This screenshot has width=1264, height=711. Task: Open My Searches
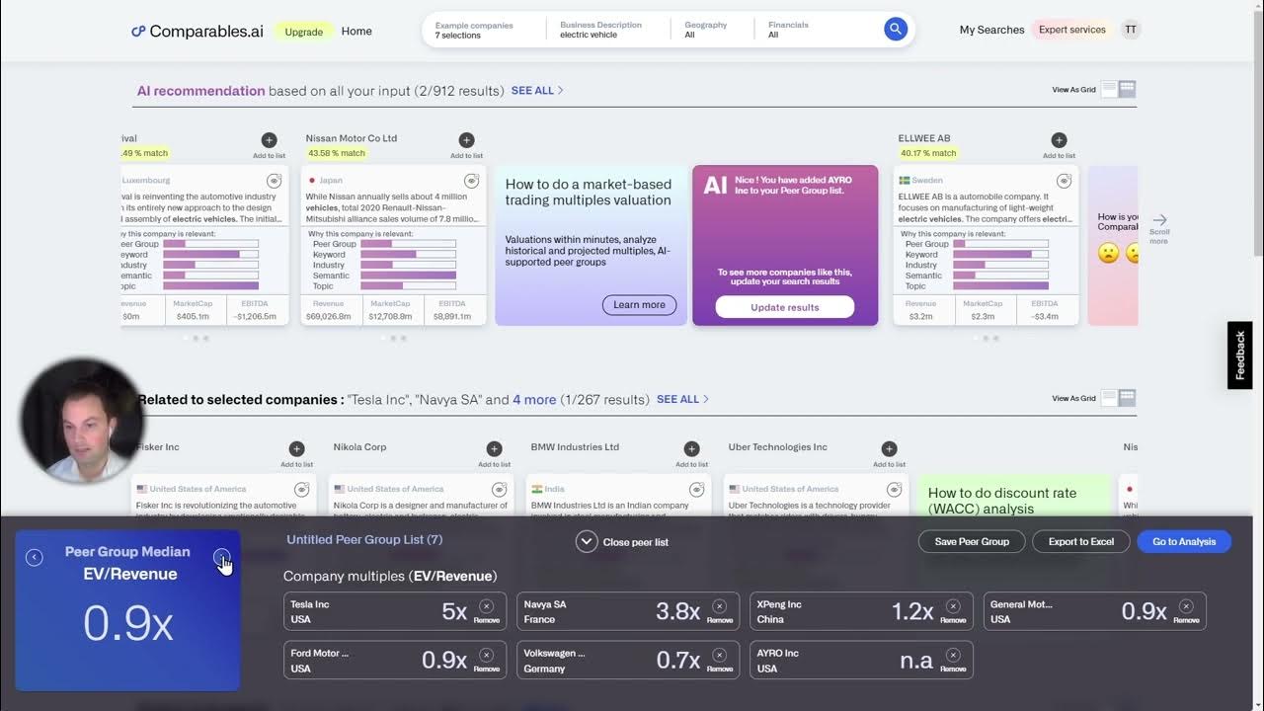tap(991, 30)
